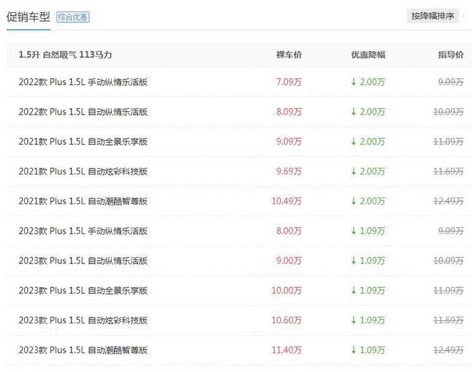
Task: Click 11.69万 guide price in 2021款 炫彩科技版 row
Action: tap(448, 171)
